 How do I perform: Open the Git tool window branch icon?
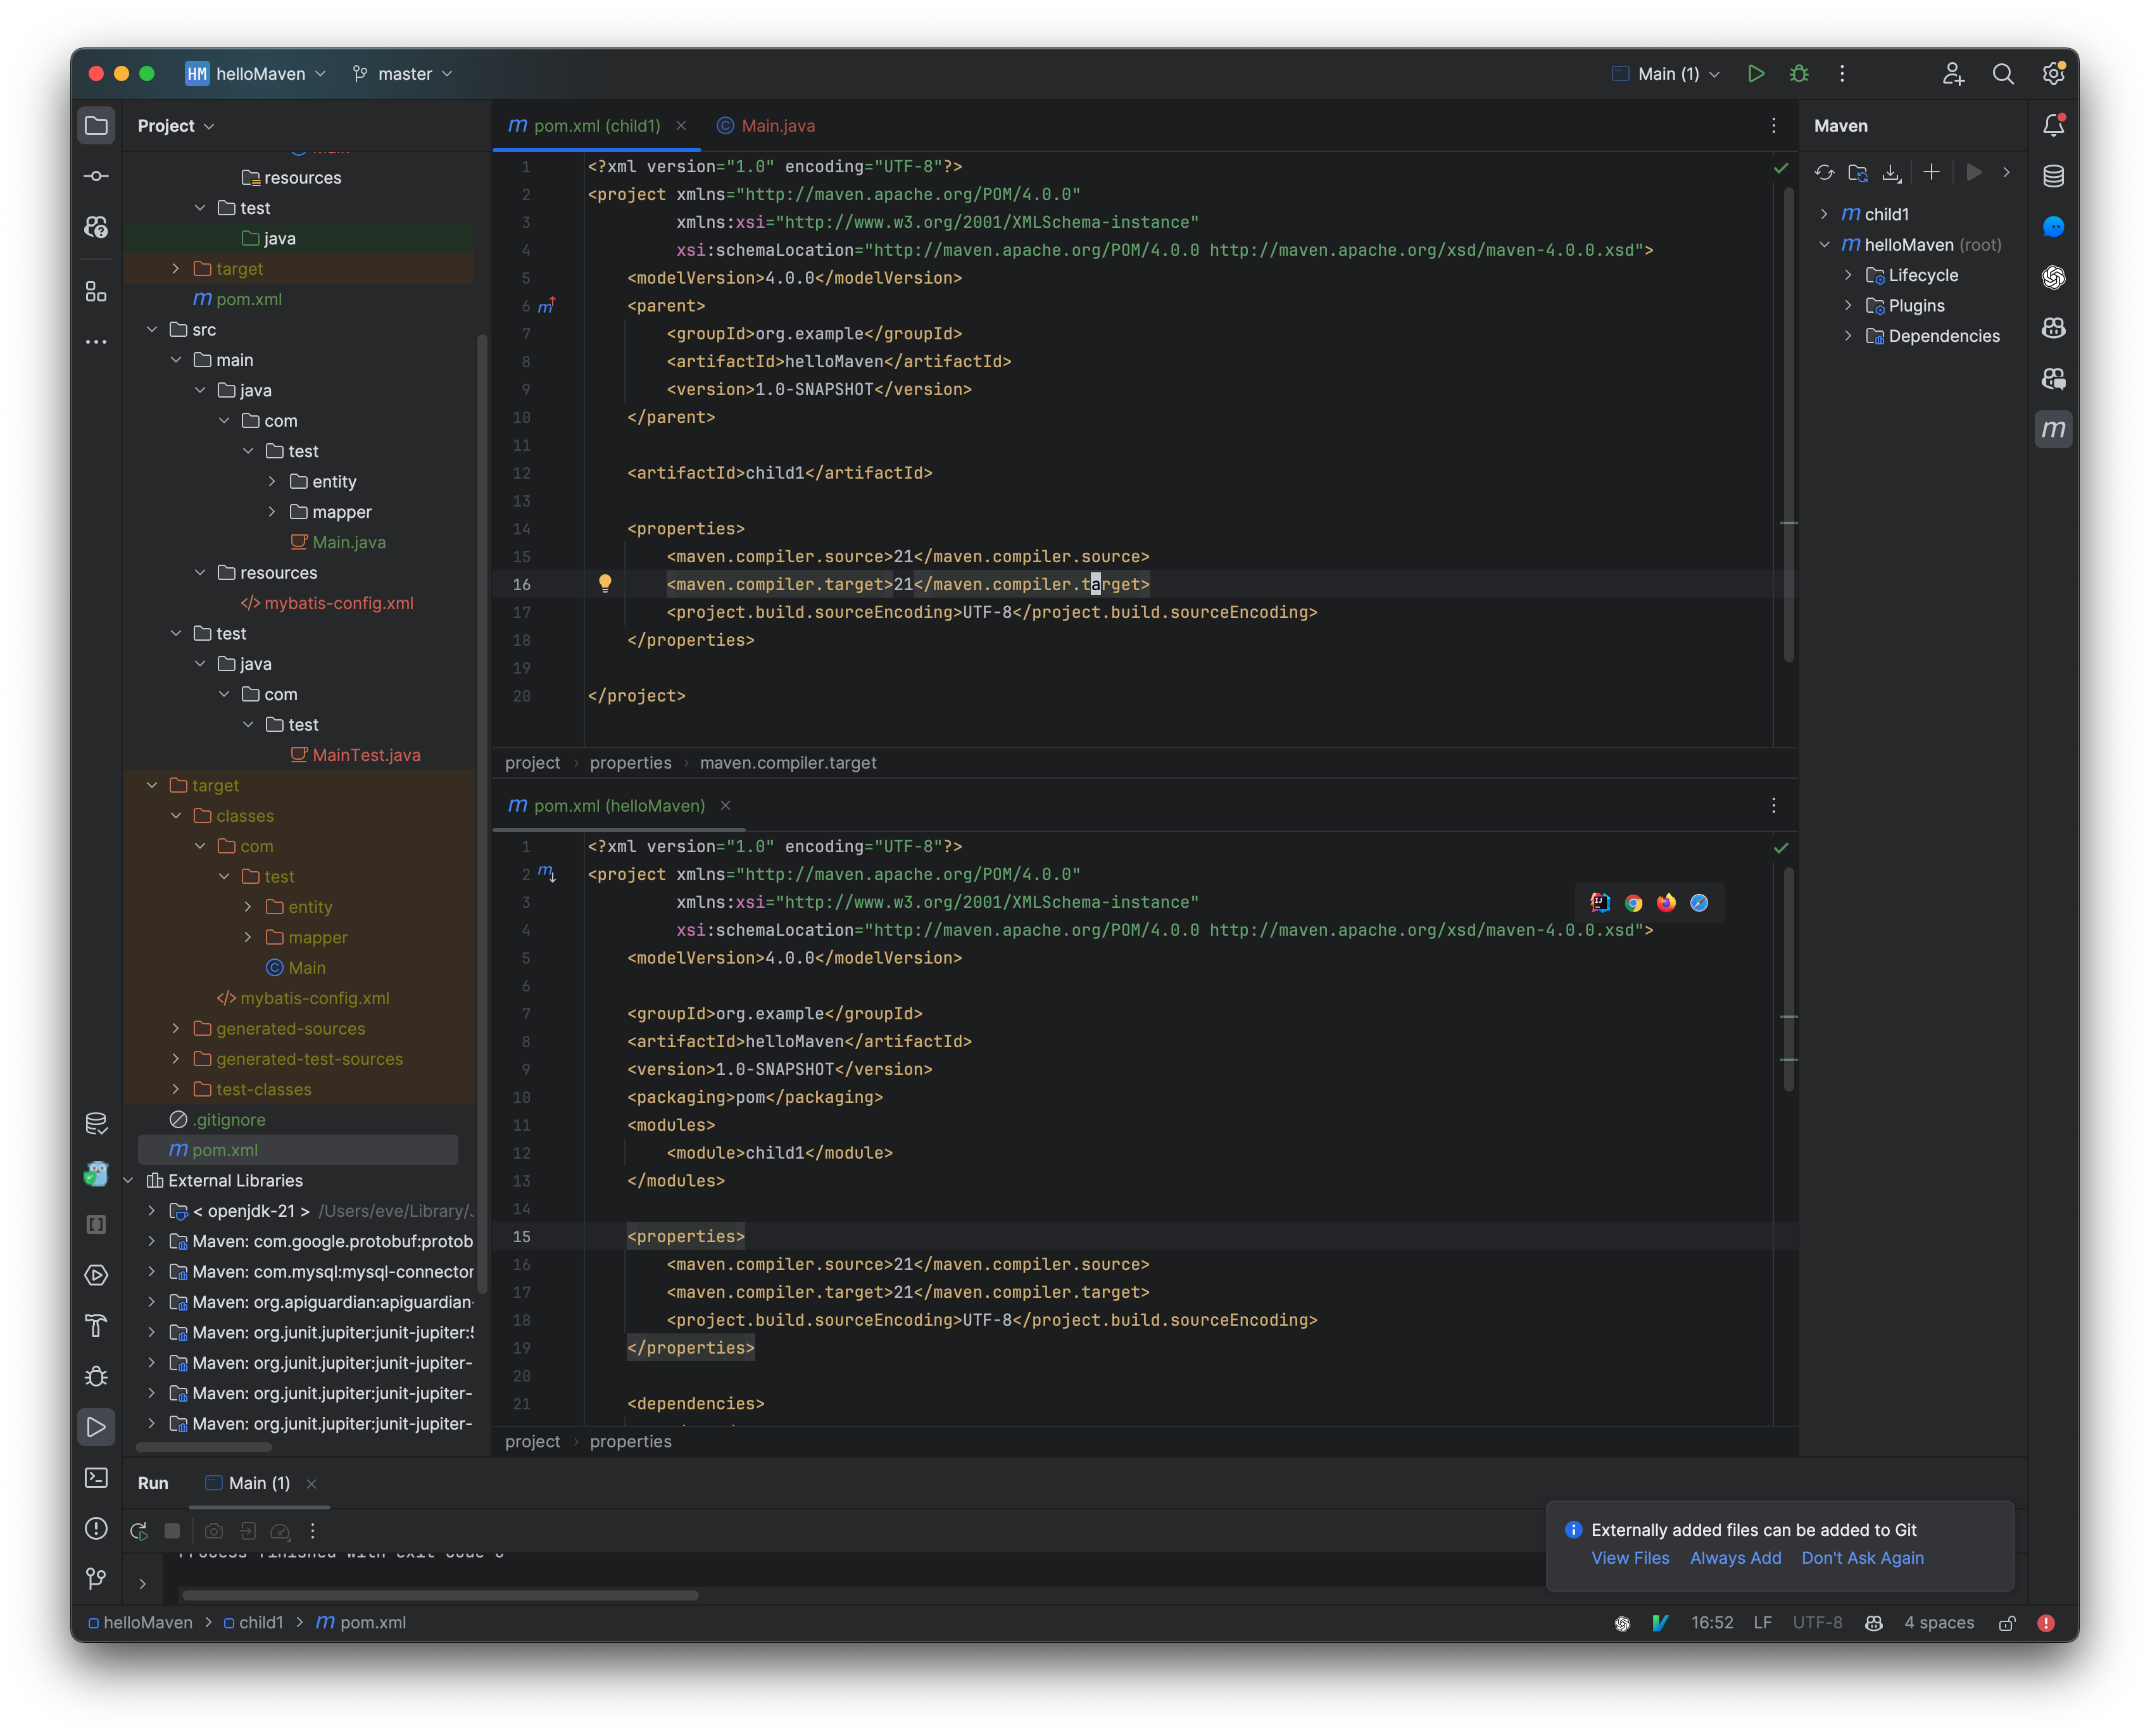(x=96, y=1579)
